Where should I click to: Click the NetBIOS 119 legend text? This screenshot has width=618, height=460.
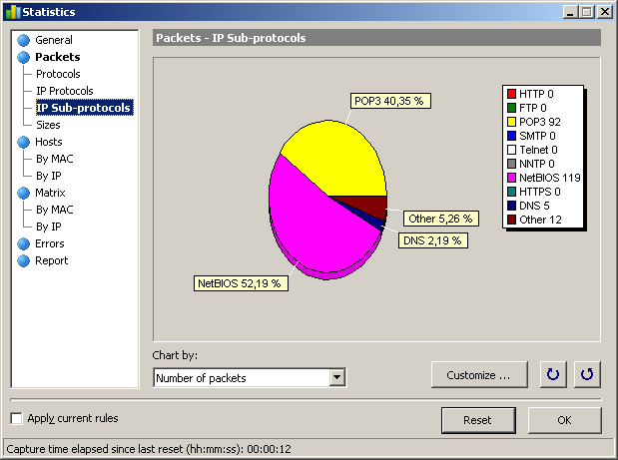tap(550, 178)
